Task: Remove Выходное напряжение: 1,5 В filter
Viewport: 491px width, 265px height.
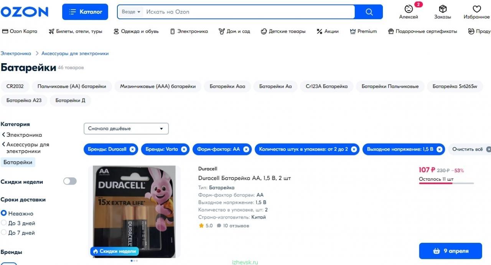Action: (x=439, y=149)
